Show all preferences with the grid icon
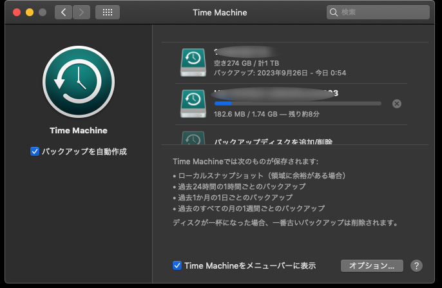The image size is (442, 288). (108, 12)
